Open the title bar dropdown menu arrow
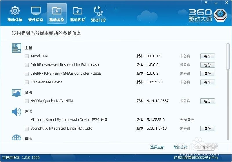The height and width of the screenshot is (162, 232). pyautogui.click(x=206, y=3)
